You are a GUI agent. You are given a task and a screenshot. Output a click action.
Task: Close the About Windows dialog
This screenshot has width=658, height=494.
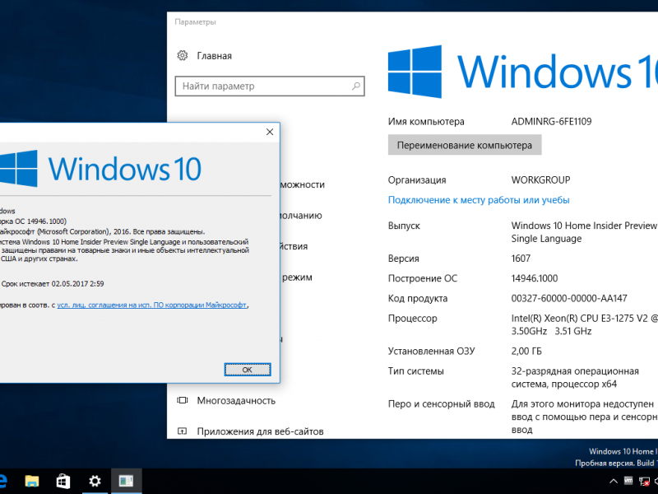[270, 132]
